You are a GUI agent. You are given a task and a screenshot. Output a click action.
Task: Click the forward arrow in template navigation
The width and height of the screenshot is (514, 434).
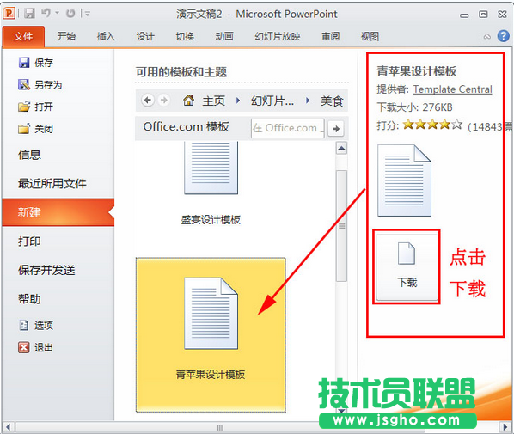pos(163,100)
